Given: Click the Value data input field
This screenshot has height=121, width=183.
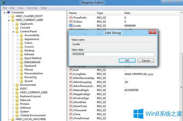Looking at the screenshot, I should point(113,54).
